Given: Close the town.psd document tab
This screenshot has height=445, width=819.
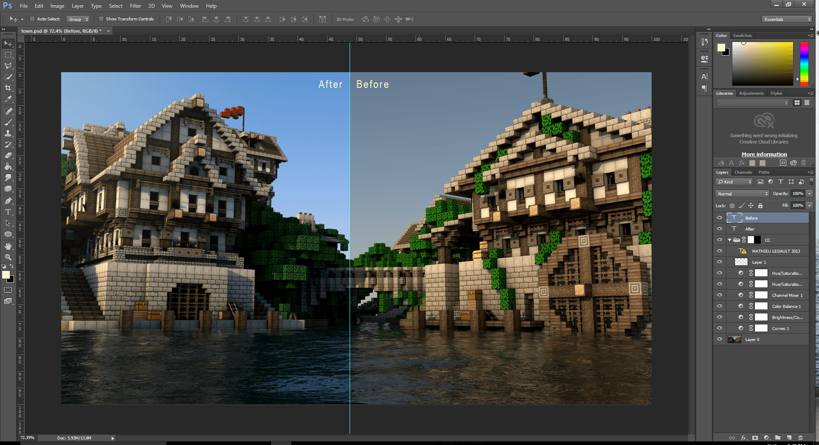Looking at the screenshot, I should pyautogui.click(x=108, y=31).
